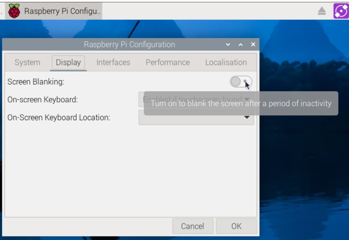
Task: Toggle the Screen Blanking switch
Action: click(x=241, y=82)
